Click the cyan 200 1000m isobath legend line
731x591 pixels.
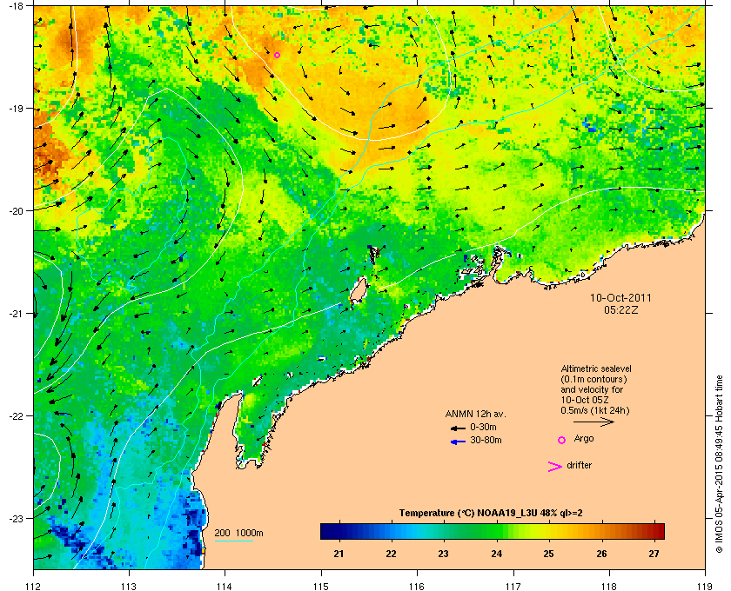coord(233,541)
